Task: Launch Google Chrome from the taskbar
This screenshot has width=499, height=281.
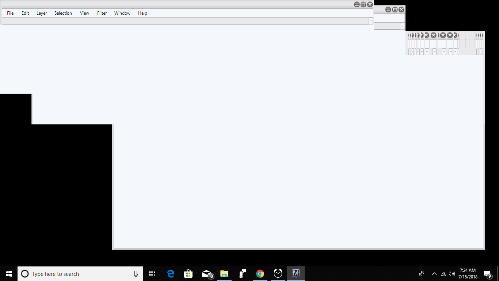Action: pyautogui.click(x=260, y=273)
